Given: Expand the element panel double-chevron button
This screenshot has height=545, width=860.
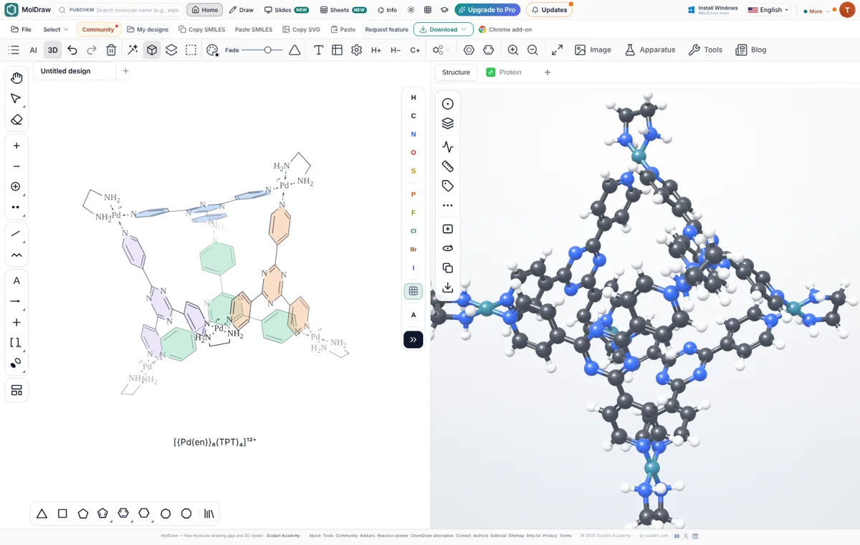Looking at the screenshot, I should (413, 339).
